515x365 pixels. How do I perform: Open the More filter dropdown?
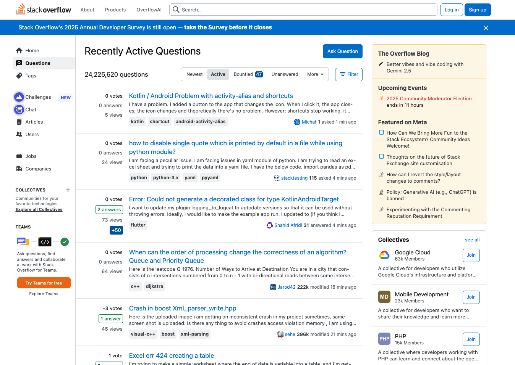(315, 74)
